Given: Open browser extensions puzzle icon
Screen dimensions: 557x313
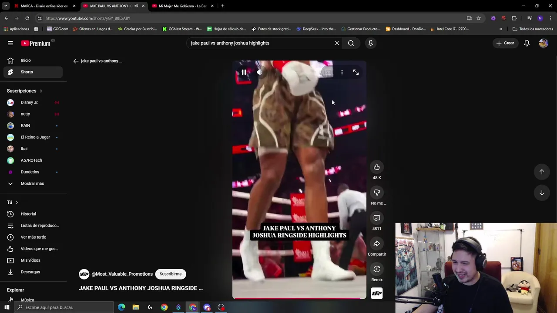Looking at the screenshot, I should point(514,18).
